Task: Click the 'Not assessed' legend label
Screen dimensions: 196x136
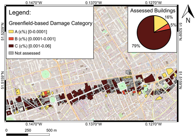Action: pos(28,53)
